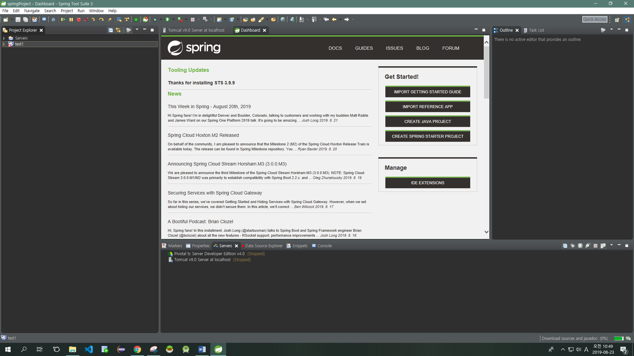This screenshot has height=356, width=634.
Task: Start server in debug mode icon
Action: pos(573,246)
